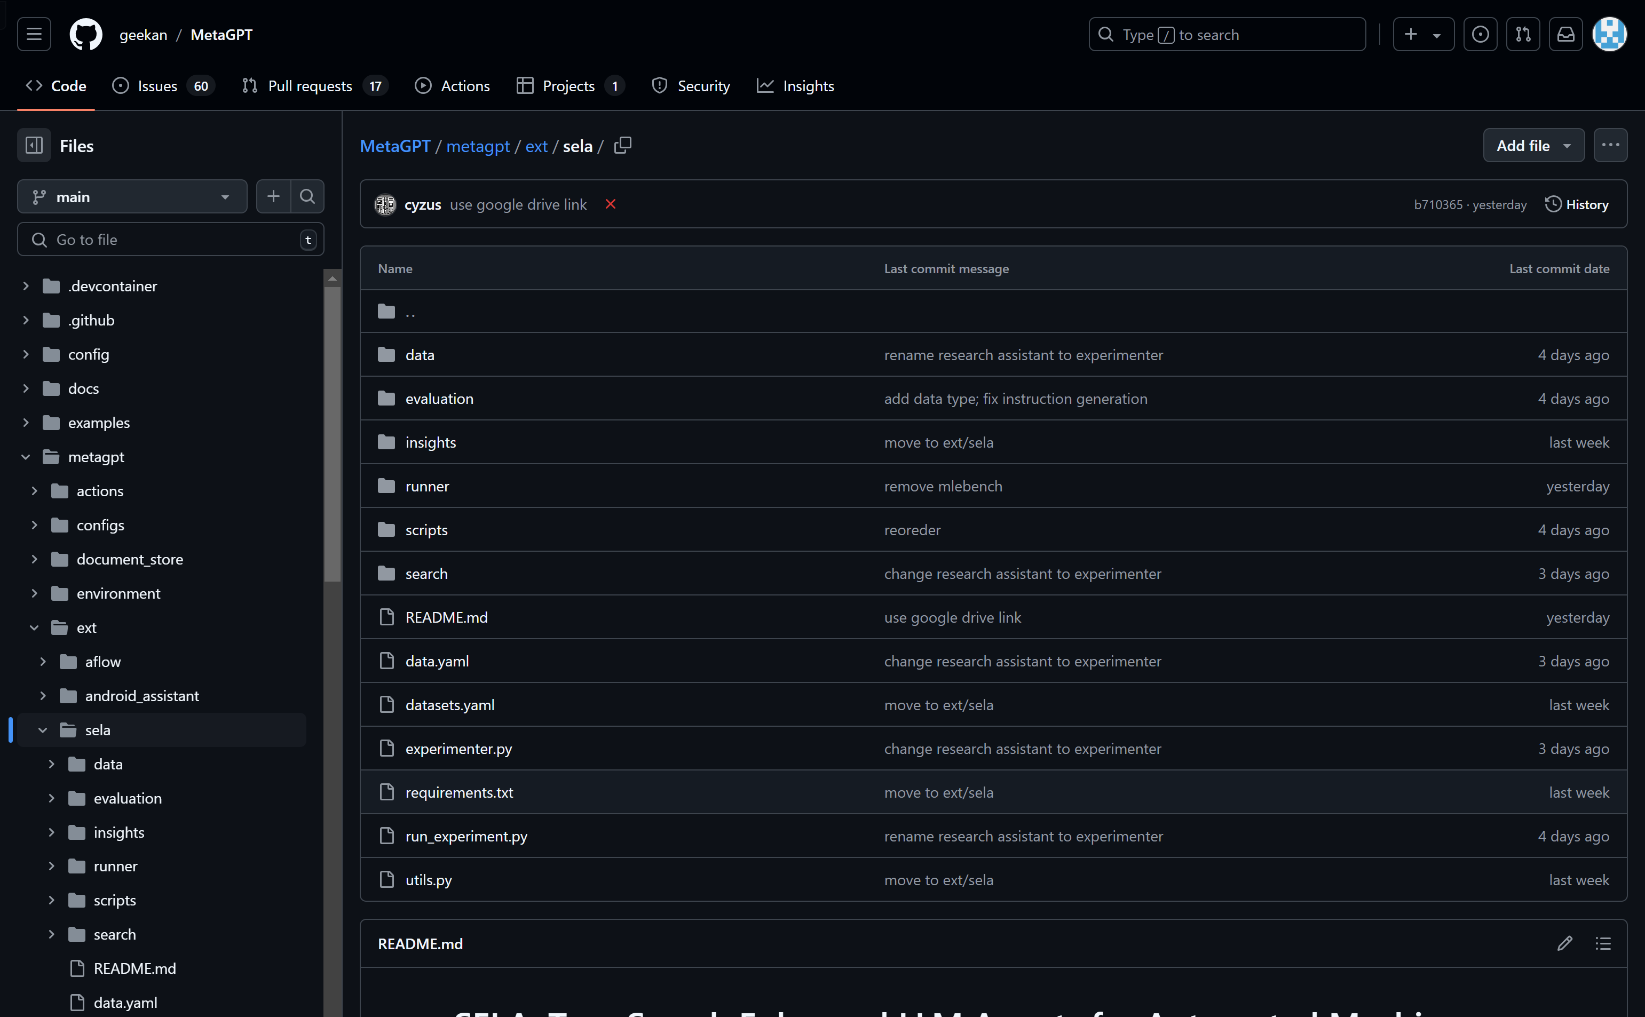Collapse the sela folder in the tree
The image size is (1645, 1017).
tap(43, 730)
